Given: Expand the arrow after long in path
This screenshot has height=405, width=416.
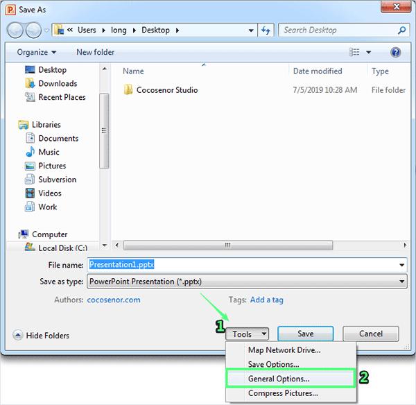Looking at the screenshot, I should point(135,31).
